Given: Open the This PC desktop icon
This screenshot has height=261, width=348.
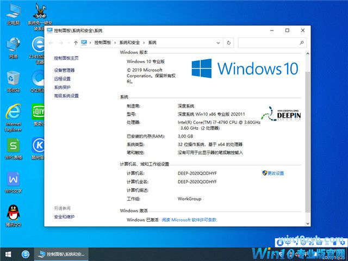Looking at the screenshot, I should click(14, 15).
